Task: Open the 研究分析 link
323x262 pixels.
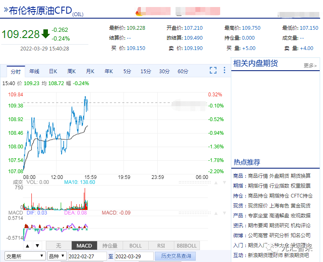Action: click(x=279, y=236)
